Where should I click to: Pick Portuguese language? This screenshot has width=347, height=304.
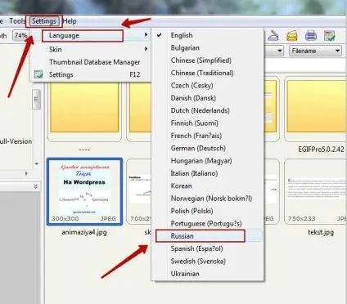coord(208,223)
